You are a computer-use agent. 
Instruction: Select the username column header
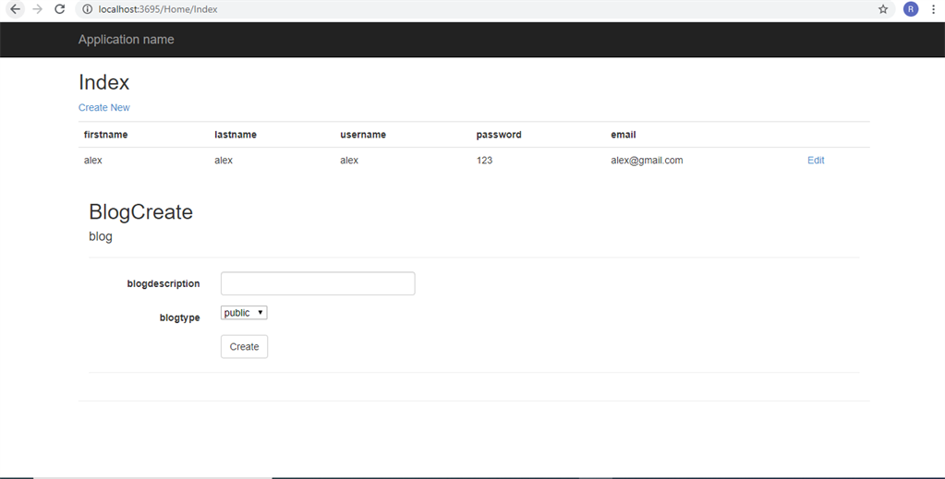pyautogui.click(x=363, y=135)
